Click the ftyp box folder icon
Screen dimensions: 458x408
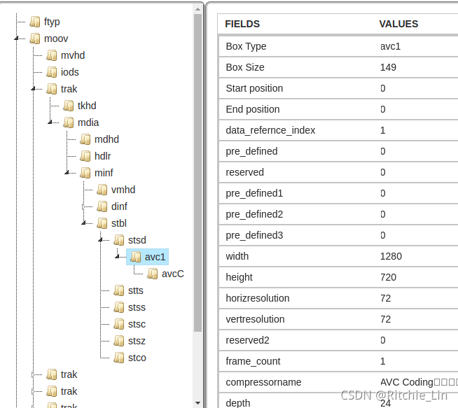[35, 22]
